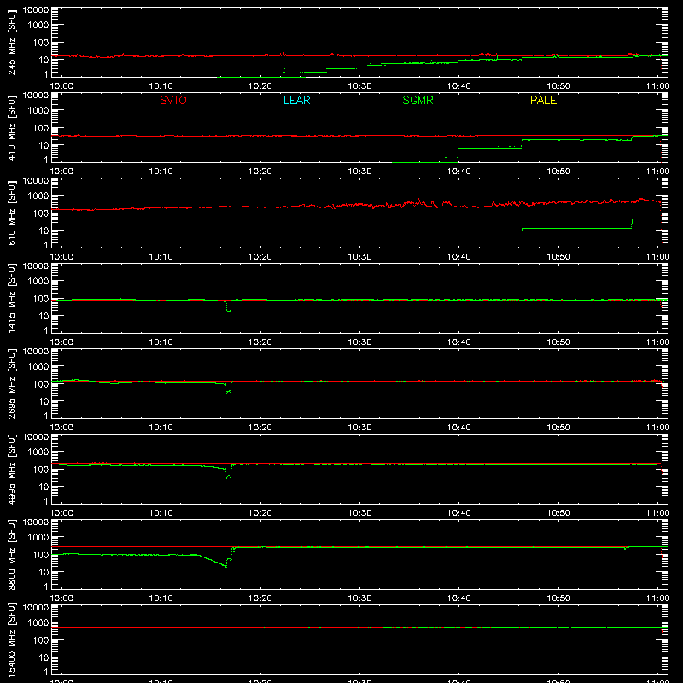Click the 10:20 tick under the 1415 MHz plot
The width and height of the screenshot is (683, 683).
coord(260,342)
